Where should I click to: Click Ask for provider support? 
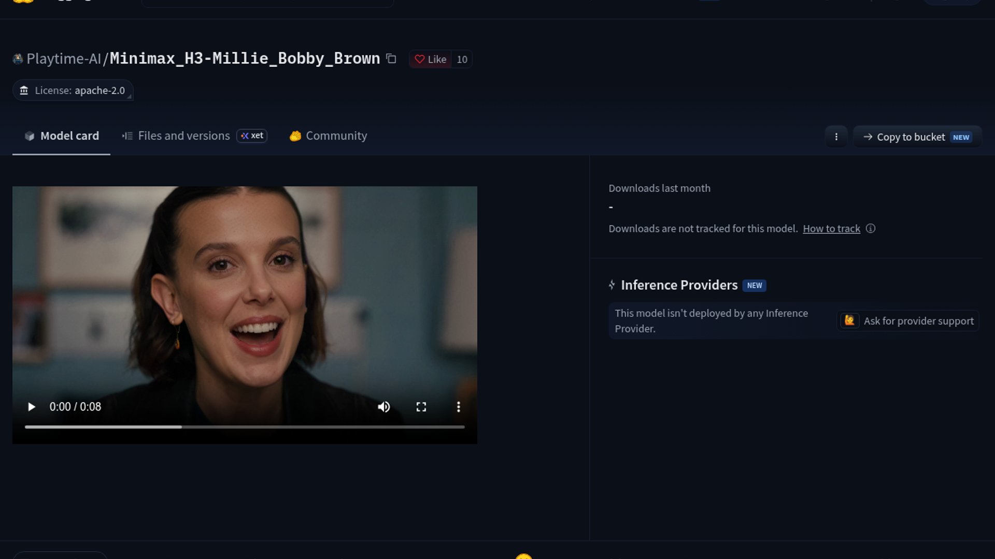point(907,321)
